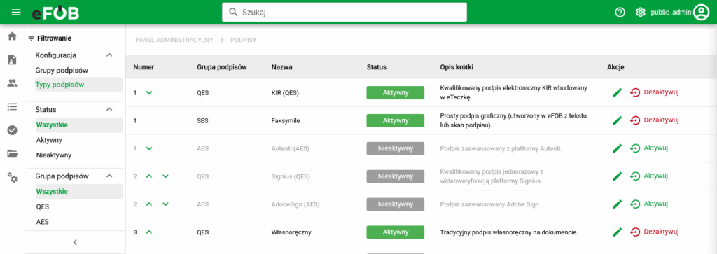Deactivate KIR (QES) with Dezaktywuj
This screenshot has height=254, width=717.
click(654, 93)
